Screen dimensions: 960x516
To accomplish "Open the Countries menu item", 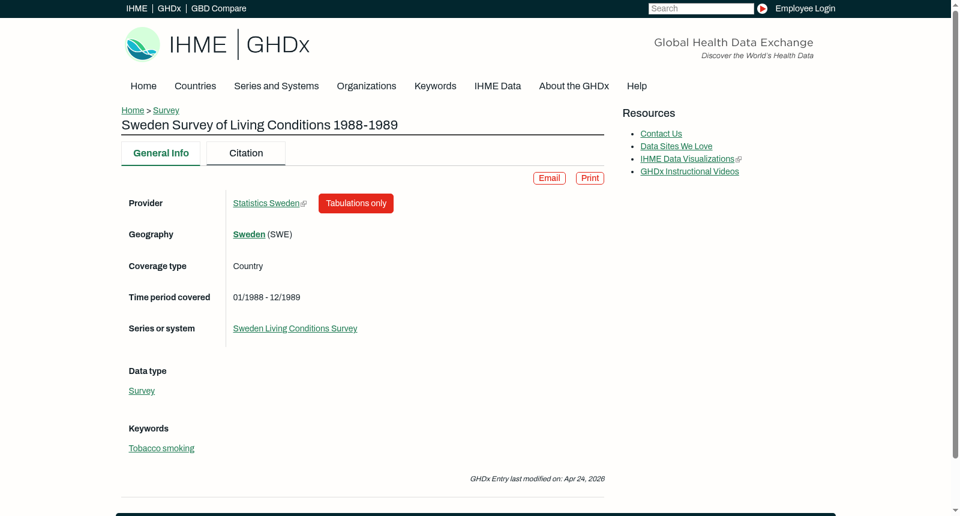I will click(x=195, y=86).
